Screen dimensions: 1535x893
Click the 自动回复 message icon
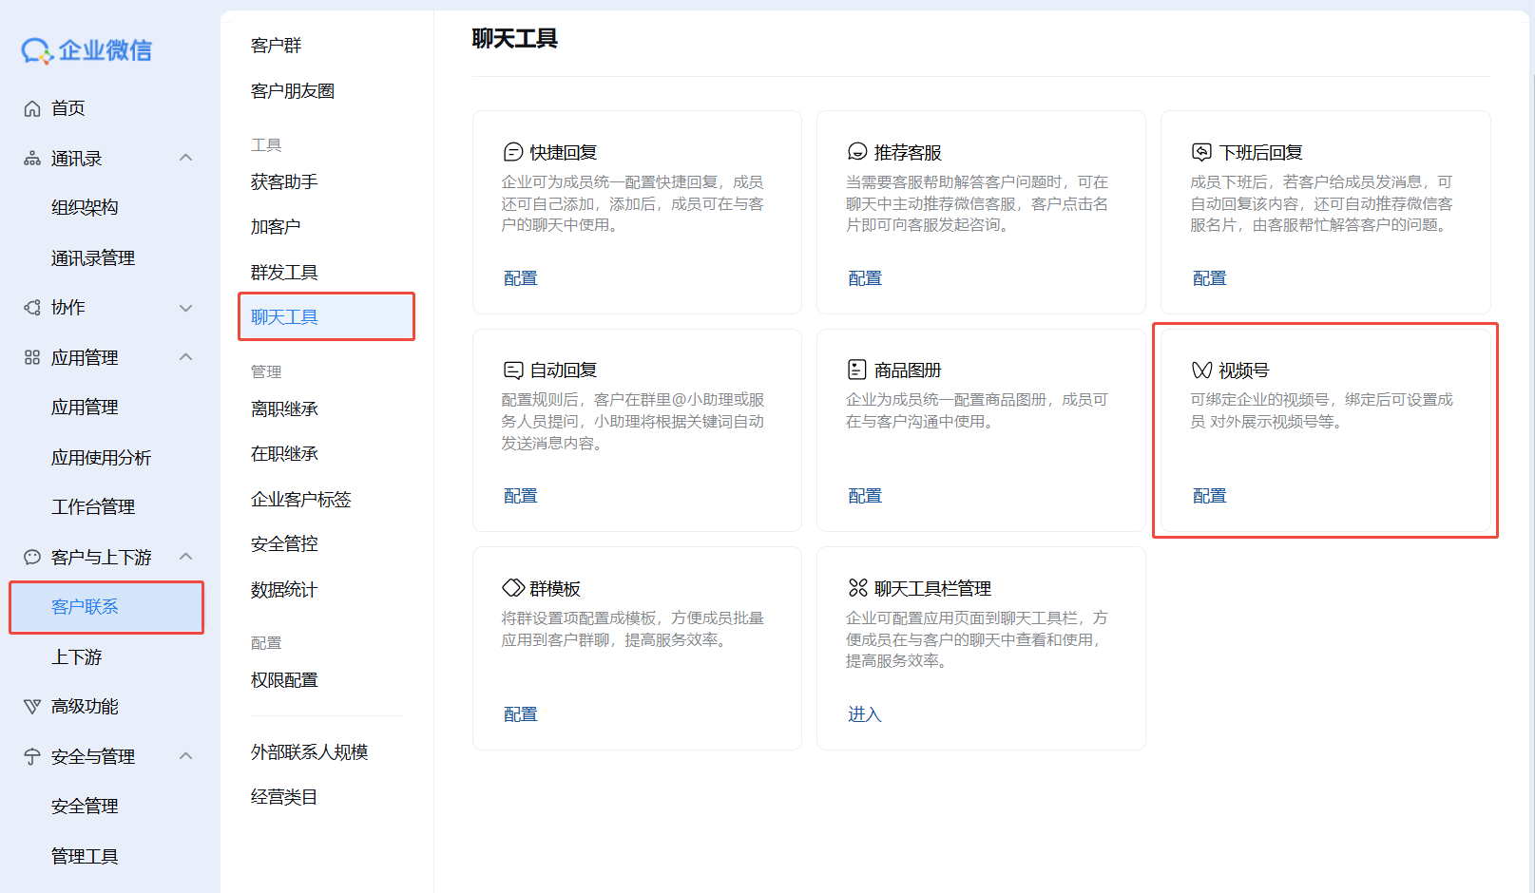(x=513, y=370)
